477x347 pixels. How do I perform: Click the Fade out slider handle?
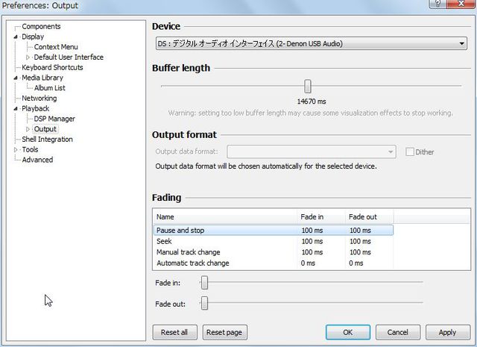point(204,303)
